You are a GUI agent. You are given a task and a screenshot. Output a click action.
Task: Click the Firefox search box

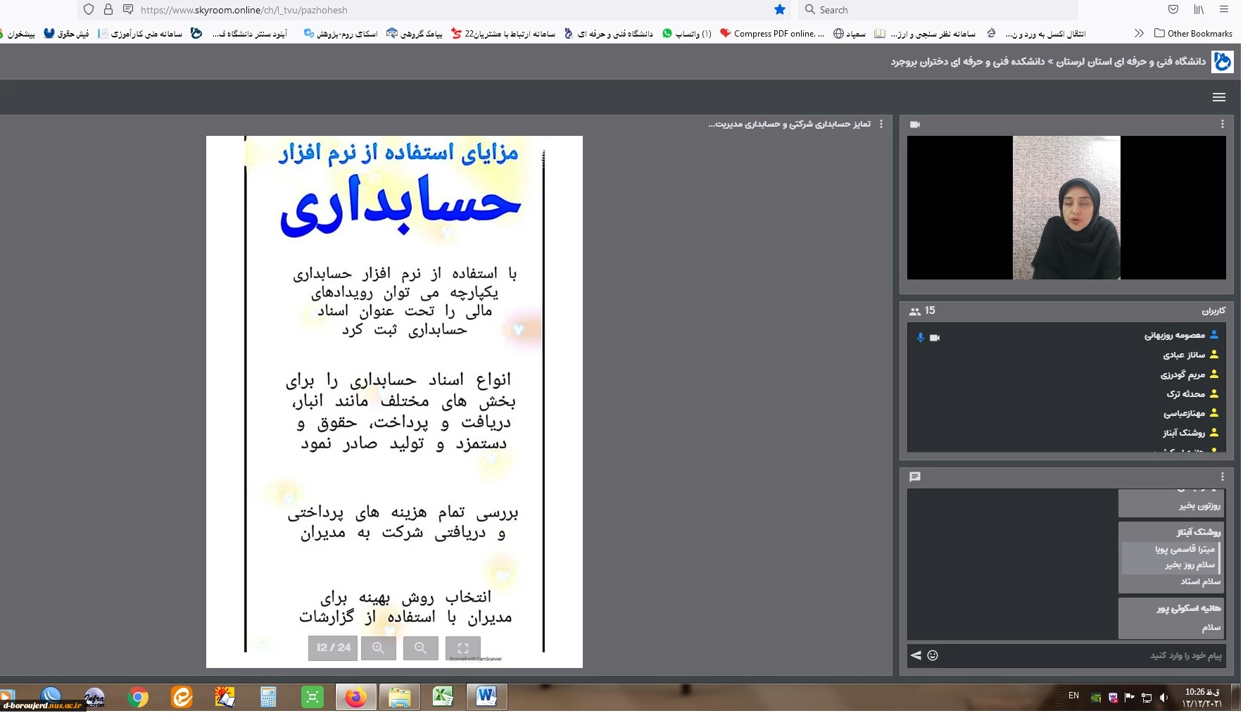pos(940,10)
